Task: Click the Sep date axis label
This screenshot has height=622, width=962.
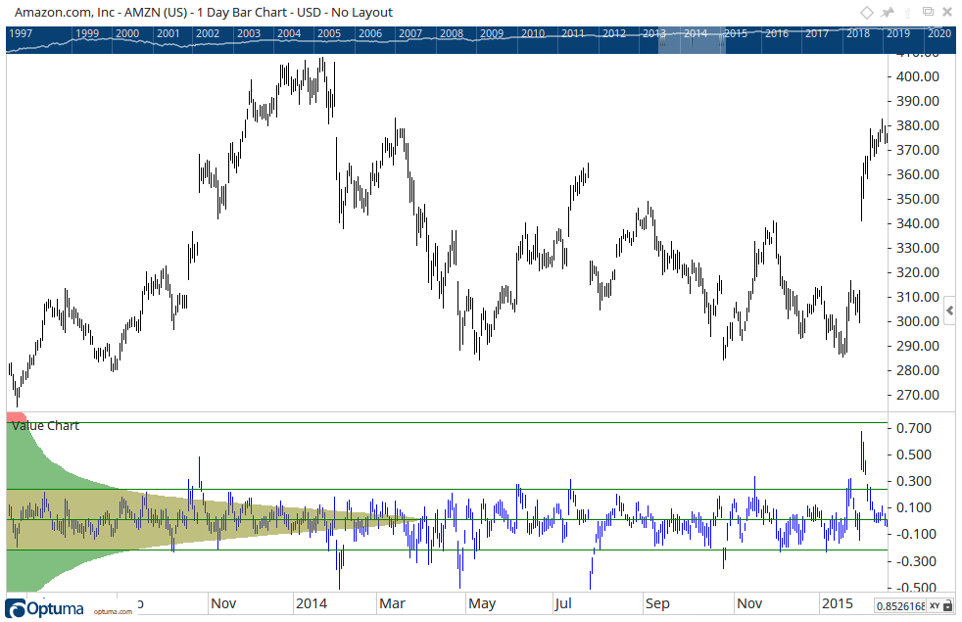Action: coord(657,603)
